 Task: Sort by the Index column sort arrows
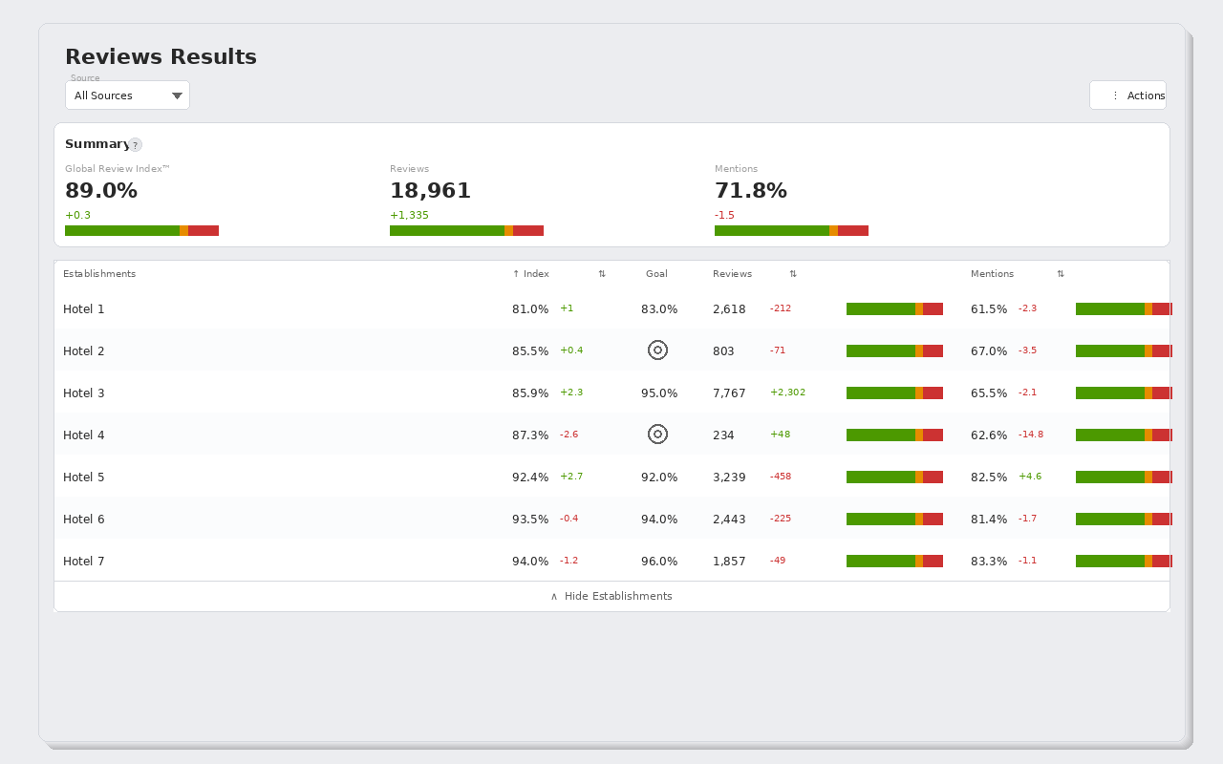click(x=602, y=274)
